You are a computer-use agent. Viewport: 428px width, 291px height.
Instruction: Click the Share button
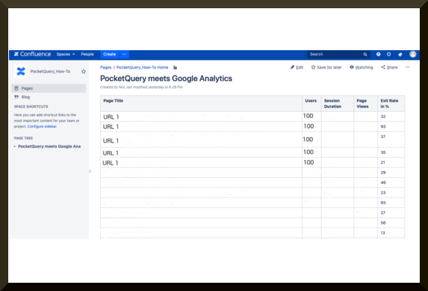pos(390,67)
